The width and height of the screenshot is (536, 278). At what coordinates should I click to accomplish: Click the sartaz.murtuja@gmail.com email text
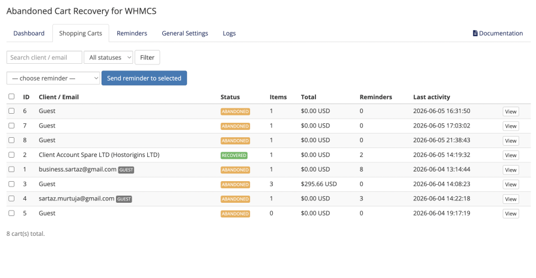76,198
